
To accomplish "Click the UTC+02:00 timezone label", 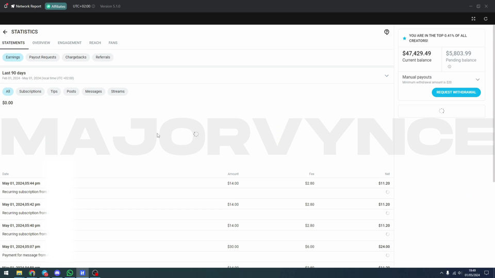I will click(81, 6).
